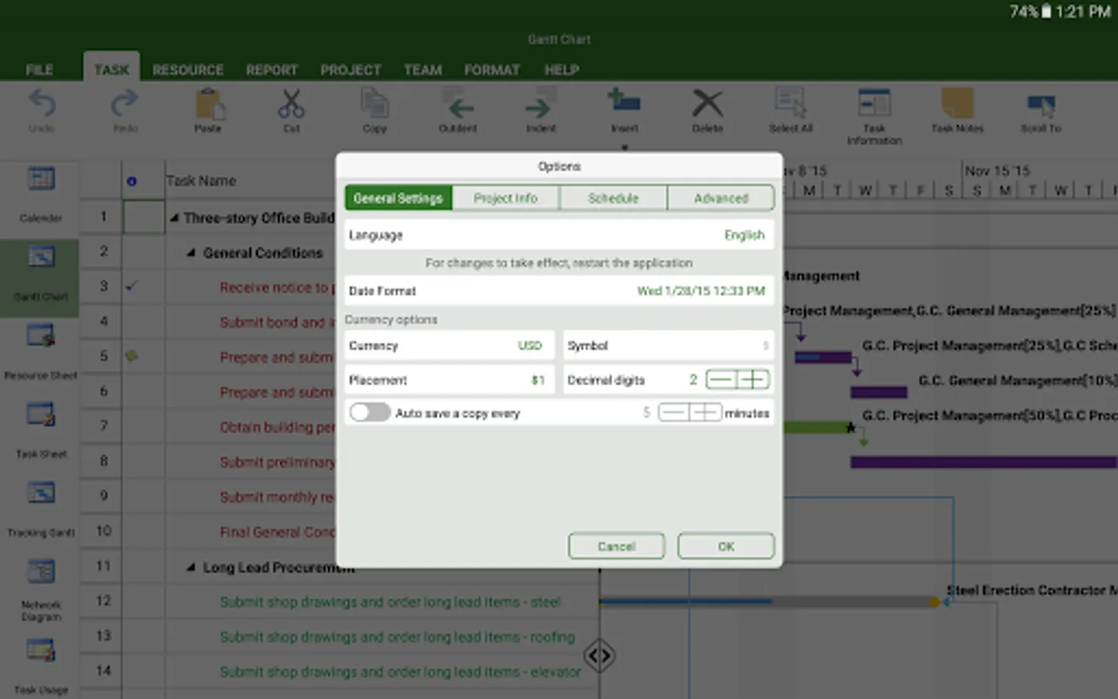Click the Cut scissors icon

[x=291, y=104]
